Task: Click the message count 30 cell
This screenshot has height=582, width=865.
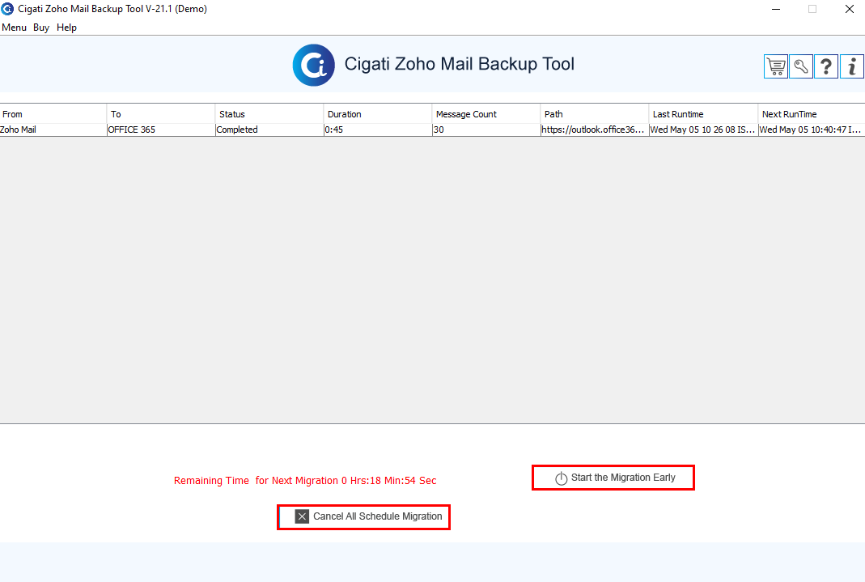Action: click(486, 130)
